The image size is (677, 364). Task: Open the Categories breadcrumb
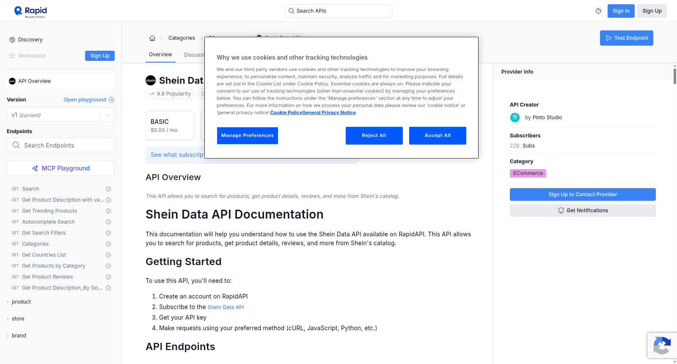point(182,38)
